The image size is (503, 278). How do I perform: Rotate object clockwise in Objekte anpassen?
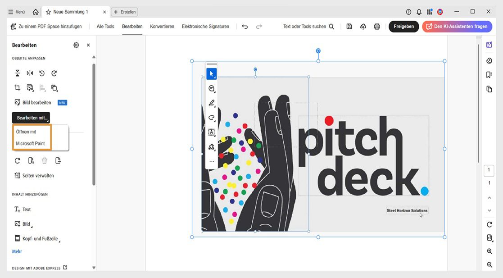[54, 73]
